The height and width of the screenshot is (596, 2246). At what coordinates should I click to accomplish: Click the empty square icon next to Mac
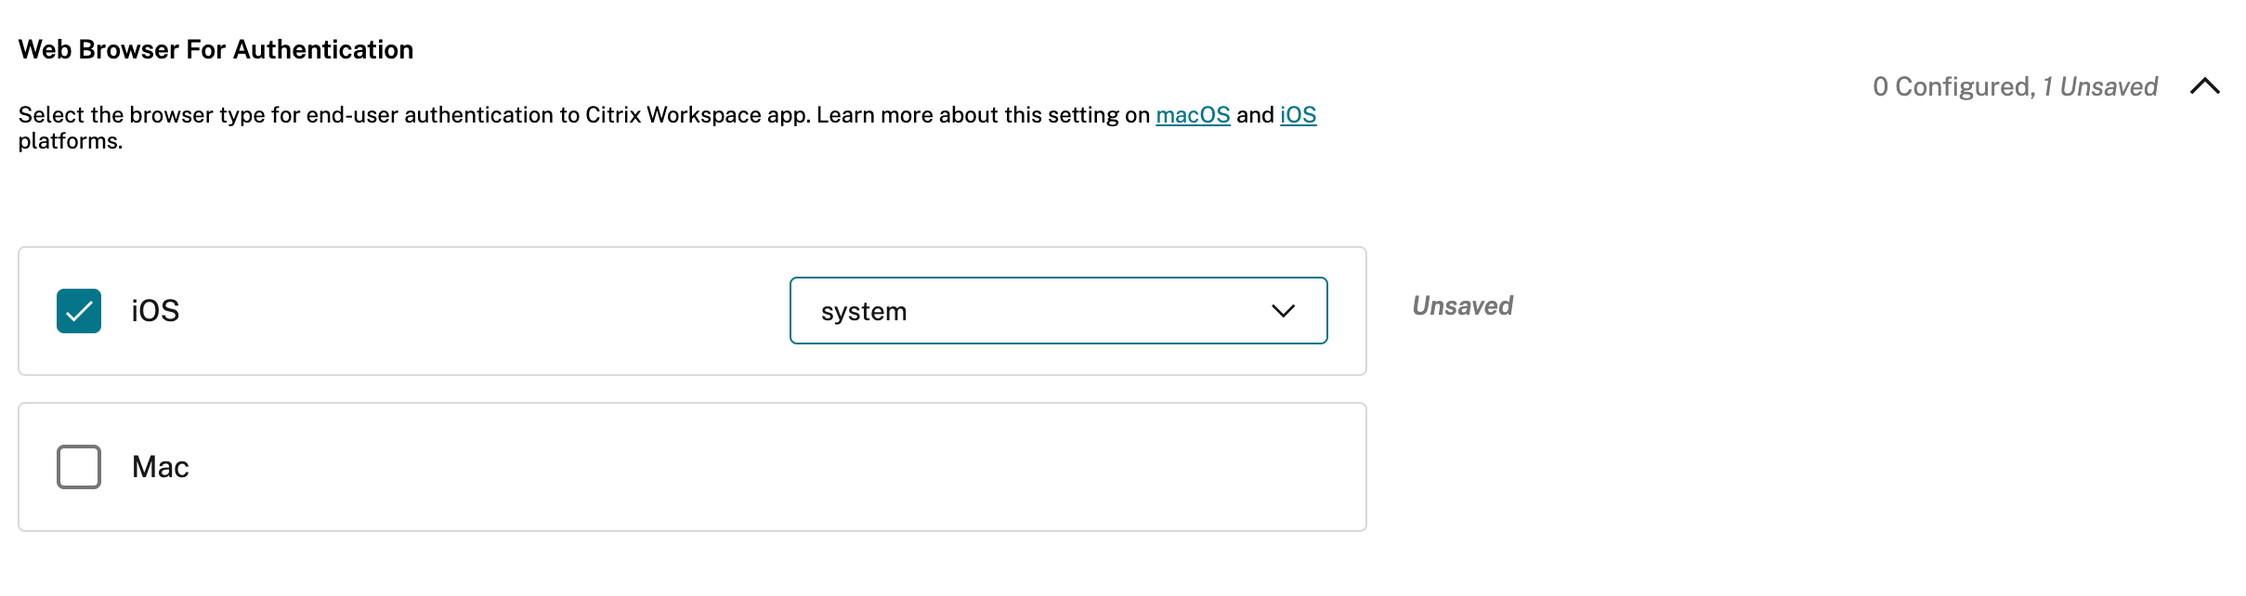pyautogui.click(x=79, y=467)
